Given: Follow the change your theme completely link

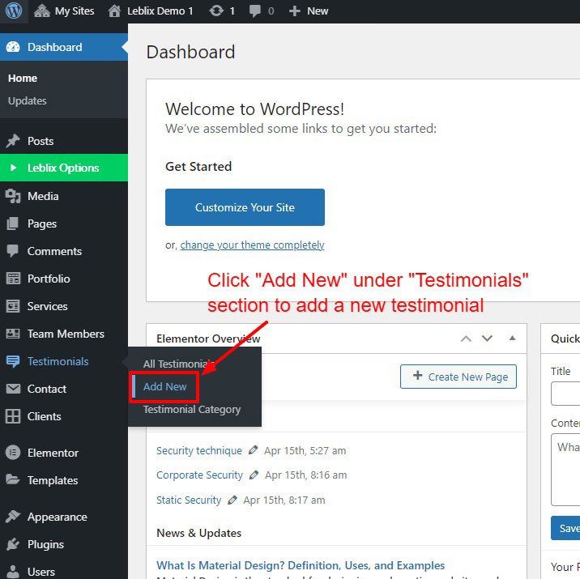Looking at the screenshot, I should [252, 245].
